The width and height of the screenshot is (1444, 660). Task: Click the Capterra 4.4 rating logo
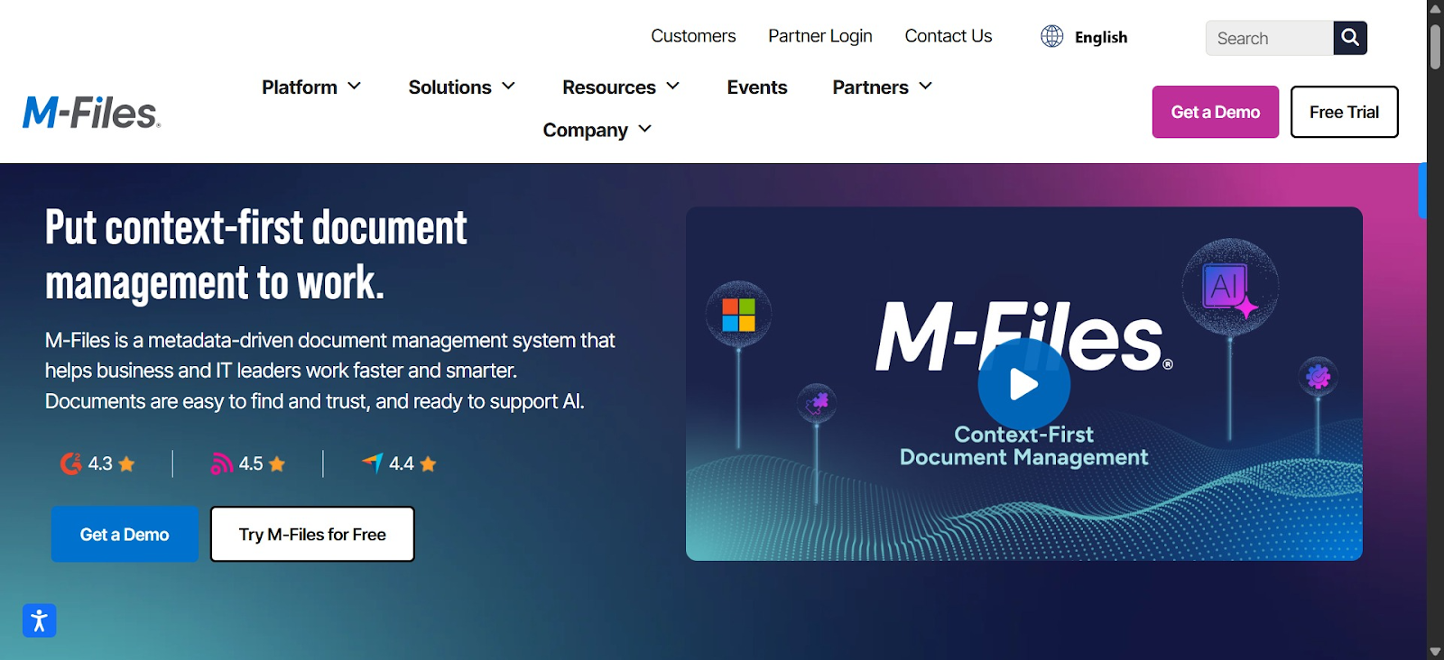click(x=373, y=463)
